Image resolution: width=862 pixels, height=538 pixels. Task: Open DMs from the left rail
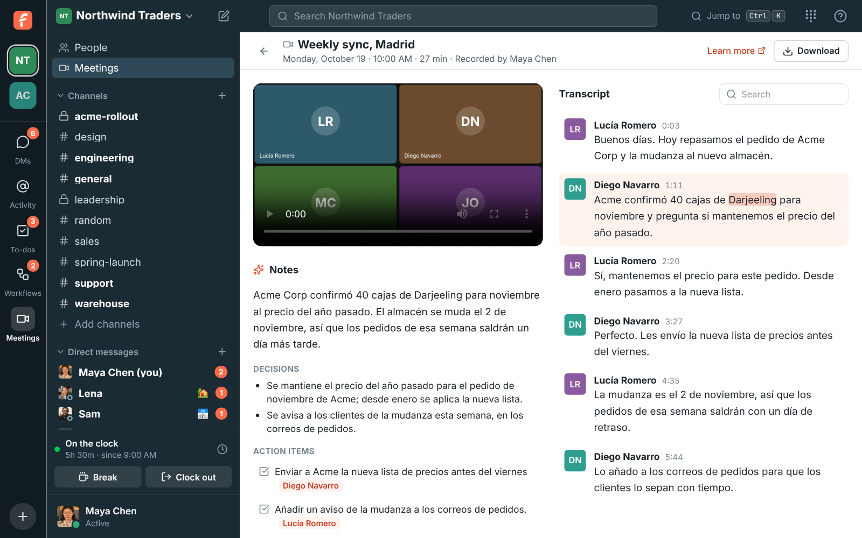click(23, 147)
